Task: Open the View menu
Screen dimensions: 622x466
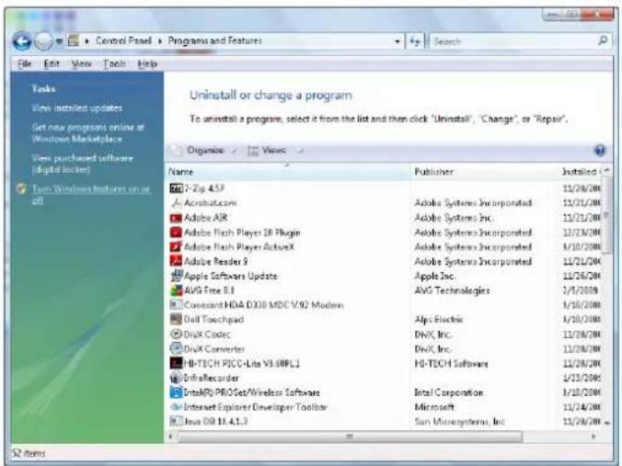Action: tap(81, 63)
